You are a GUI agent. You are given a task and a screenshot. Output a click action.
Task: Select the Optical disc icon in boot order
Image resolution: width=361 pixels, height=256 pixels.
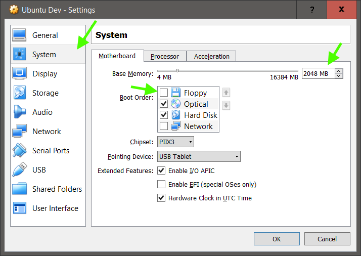click(175, 104)
